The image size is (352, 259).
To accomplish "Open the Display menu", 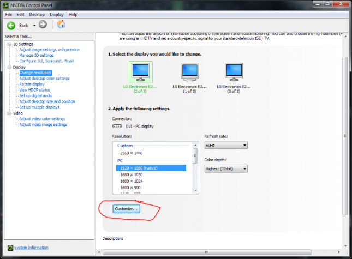I will [57, 15].
